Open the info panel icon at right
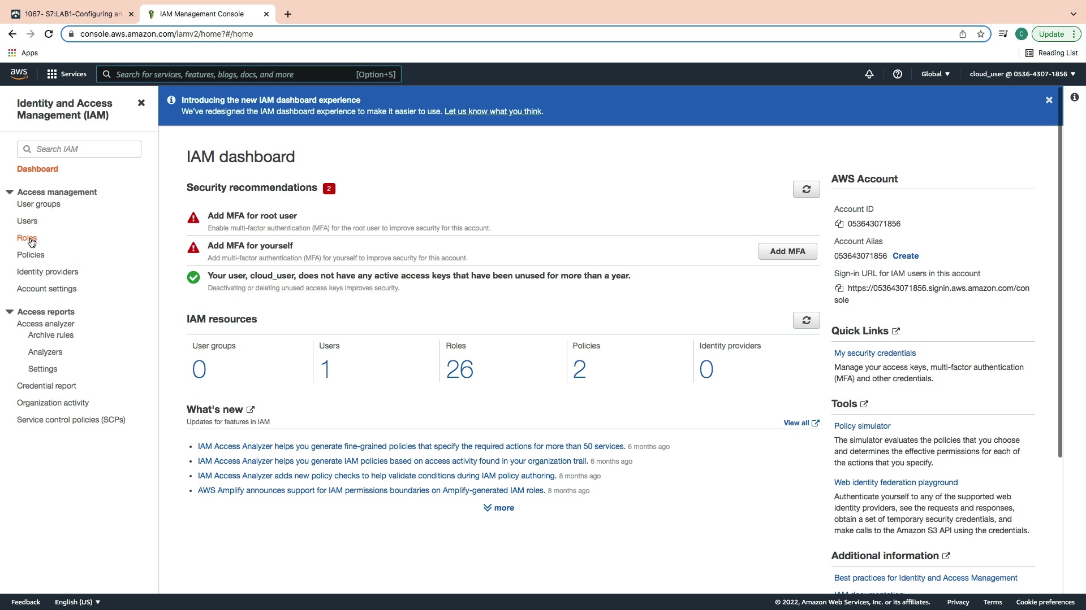 tap(1075, 97)
